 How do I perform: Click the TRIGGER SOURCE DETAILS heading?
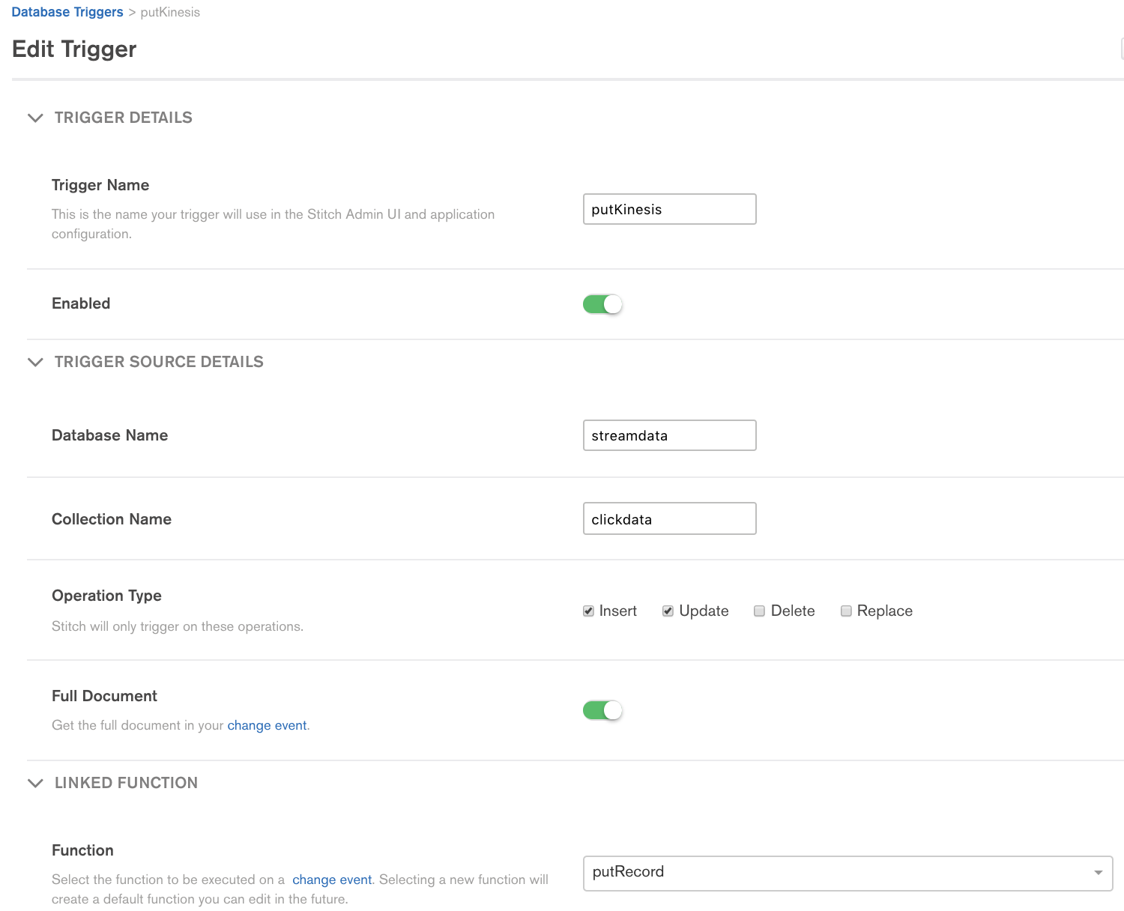tap(159, 362)
